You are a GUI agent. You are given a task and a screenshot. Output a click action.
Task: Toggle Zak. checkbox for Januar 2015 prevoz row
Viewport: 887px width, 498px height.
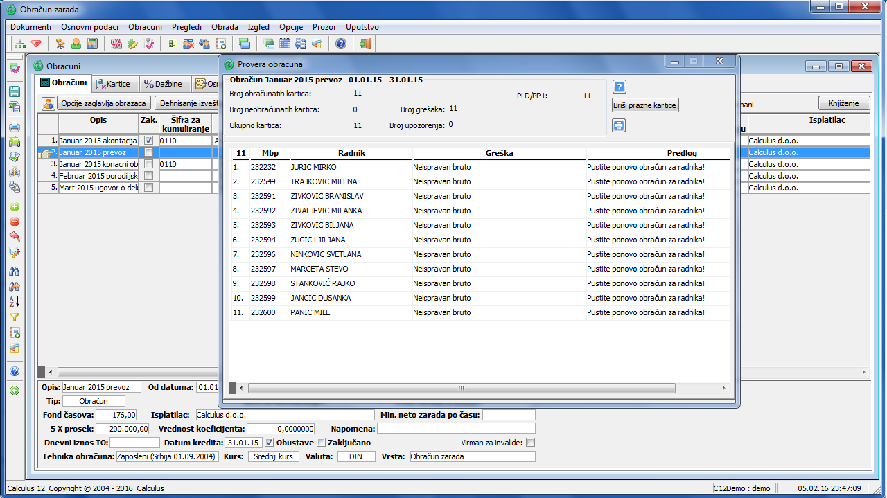(x=148, y=152)
